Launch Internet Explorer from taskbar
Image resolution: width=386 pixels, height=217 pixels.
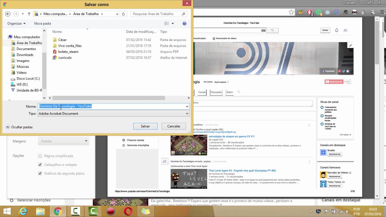(x=23, y=212)
